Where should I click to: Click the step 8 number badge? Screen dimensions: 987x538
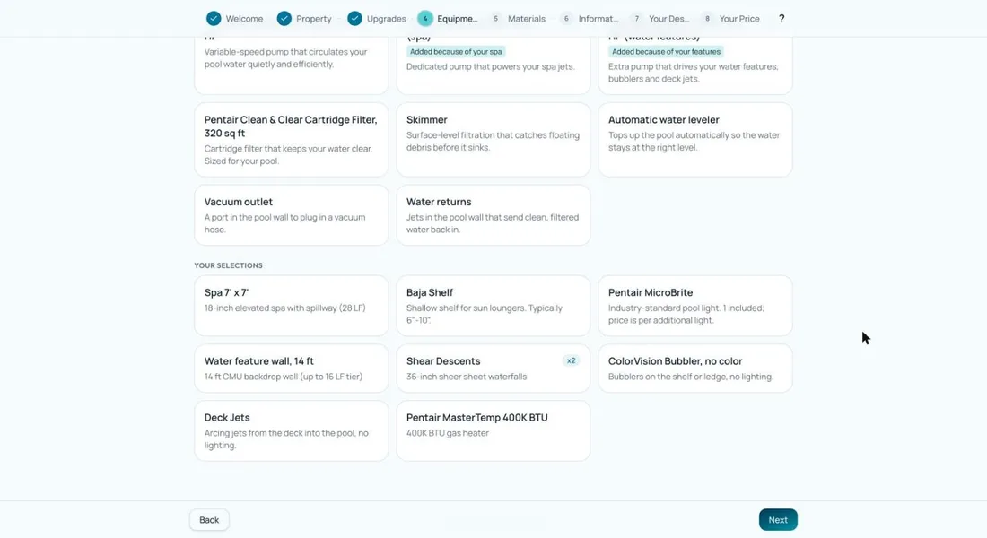pyautogui.click(x=708, y=19)
